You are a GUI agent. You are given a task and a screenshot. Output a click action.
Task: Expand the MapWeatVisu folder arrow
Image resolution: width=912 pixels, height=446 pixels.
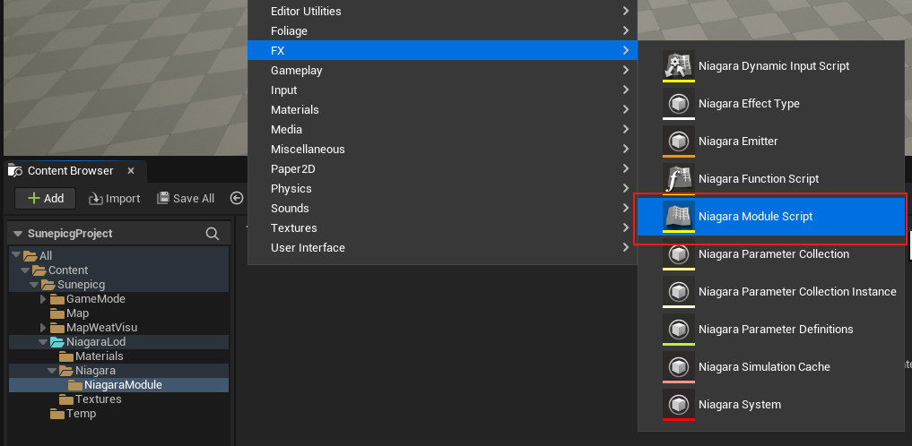[43, 328]
